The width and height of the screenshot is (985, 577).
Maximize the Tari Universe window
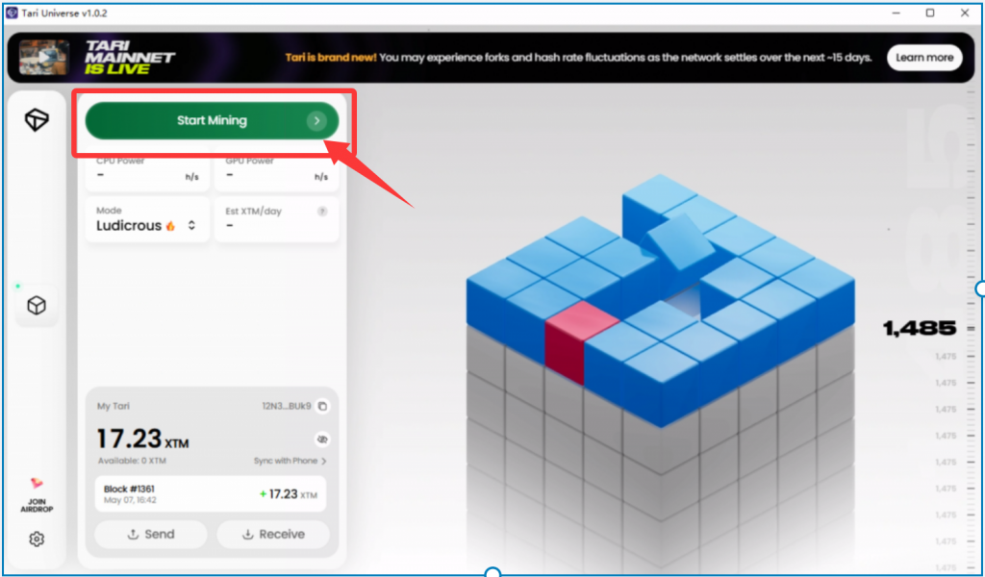point(930,13)
